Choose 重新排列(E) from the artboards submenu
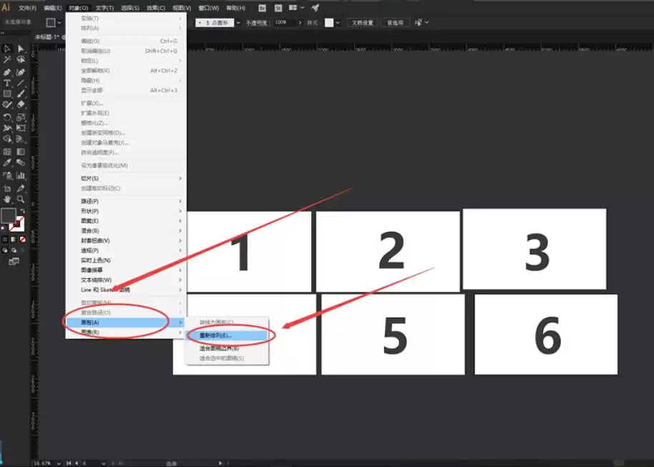The image size is (654, 467). pyautogui.click(x=225, y=334)
